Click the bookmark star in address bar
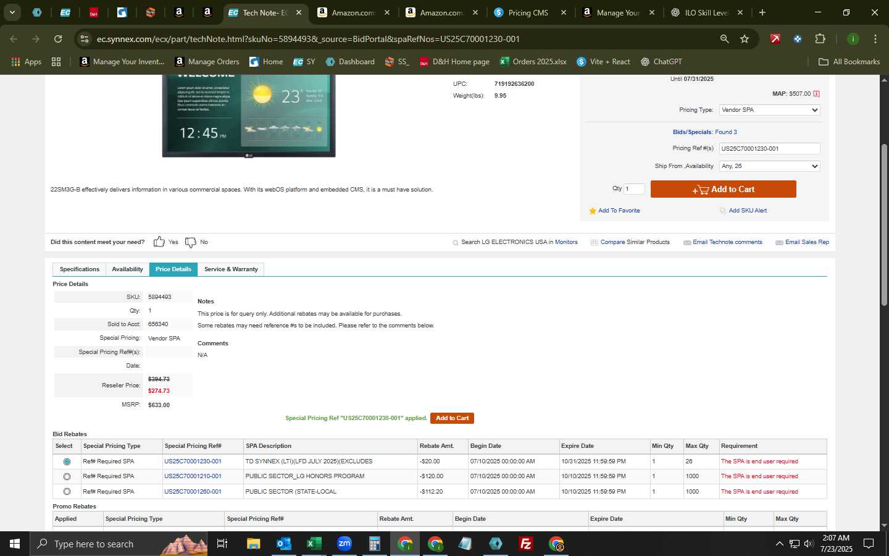 coord(745,39)
